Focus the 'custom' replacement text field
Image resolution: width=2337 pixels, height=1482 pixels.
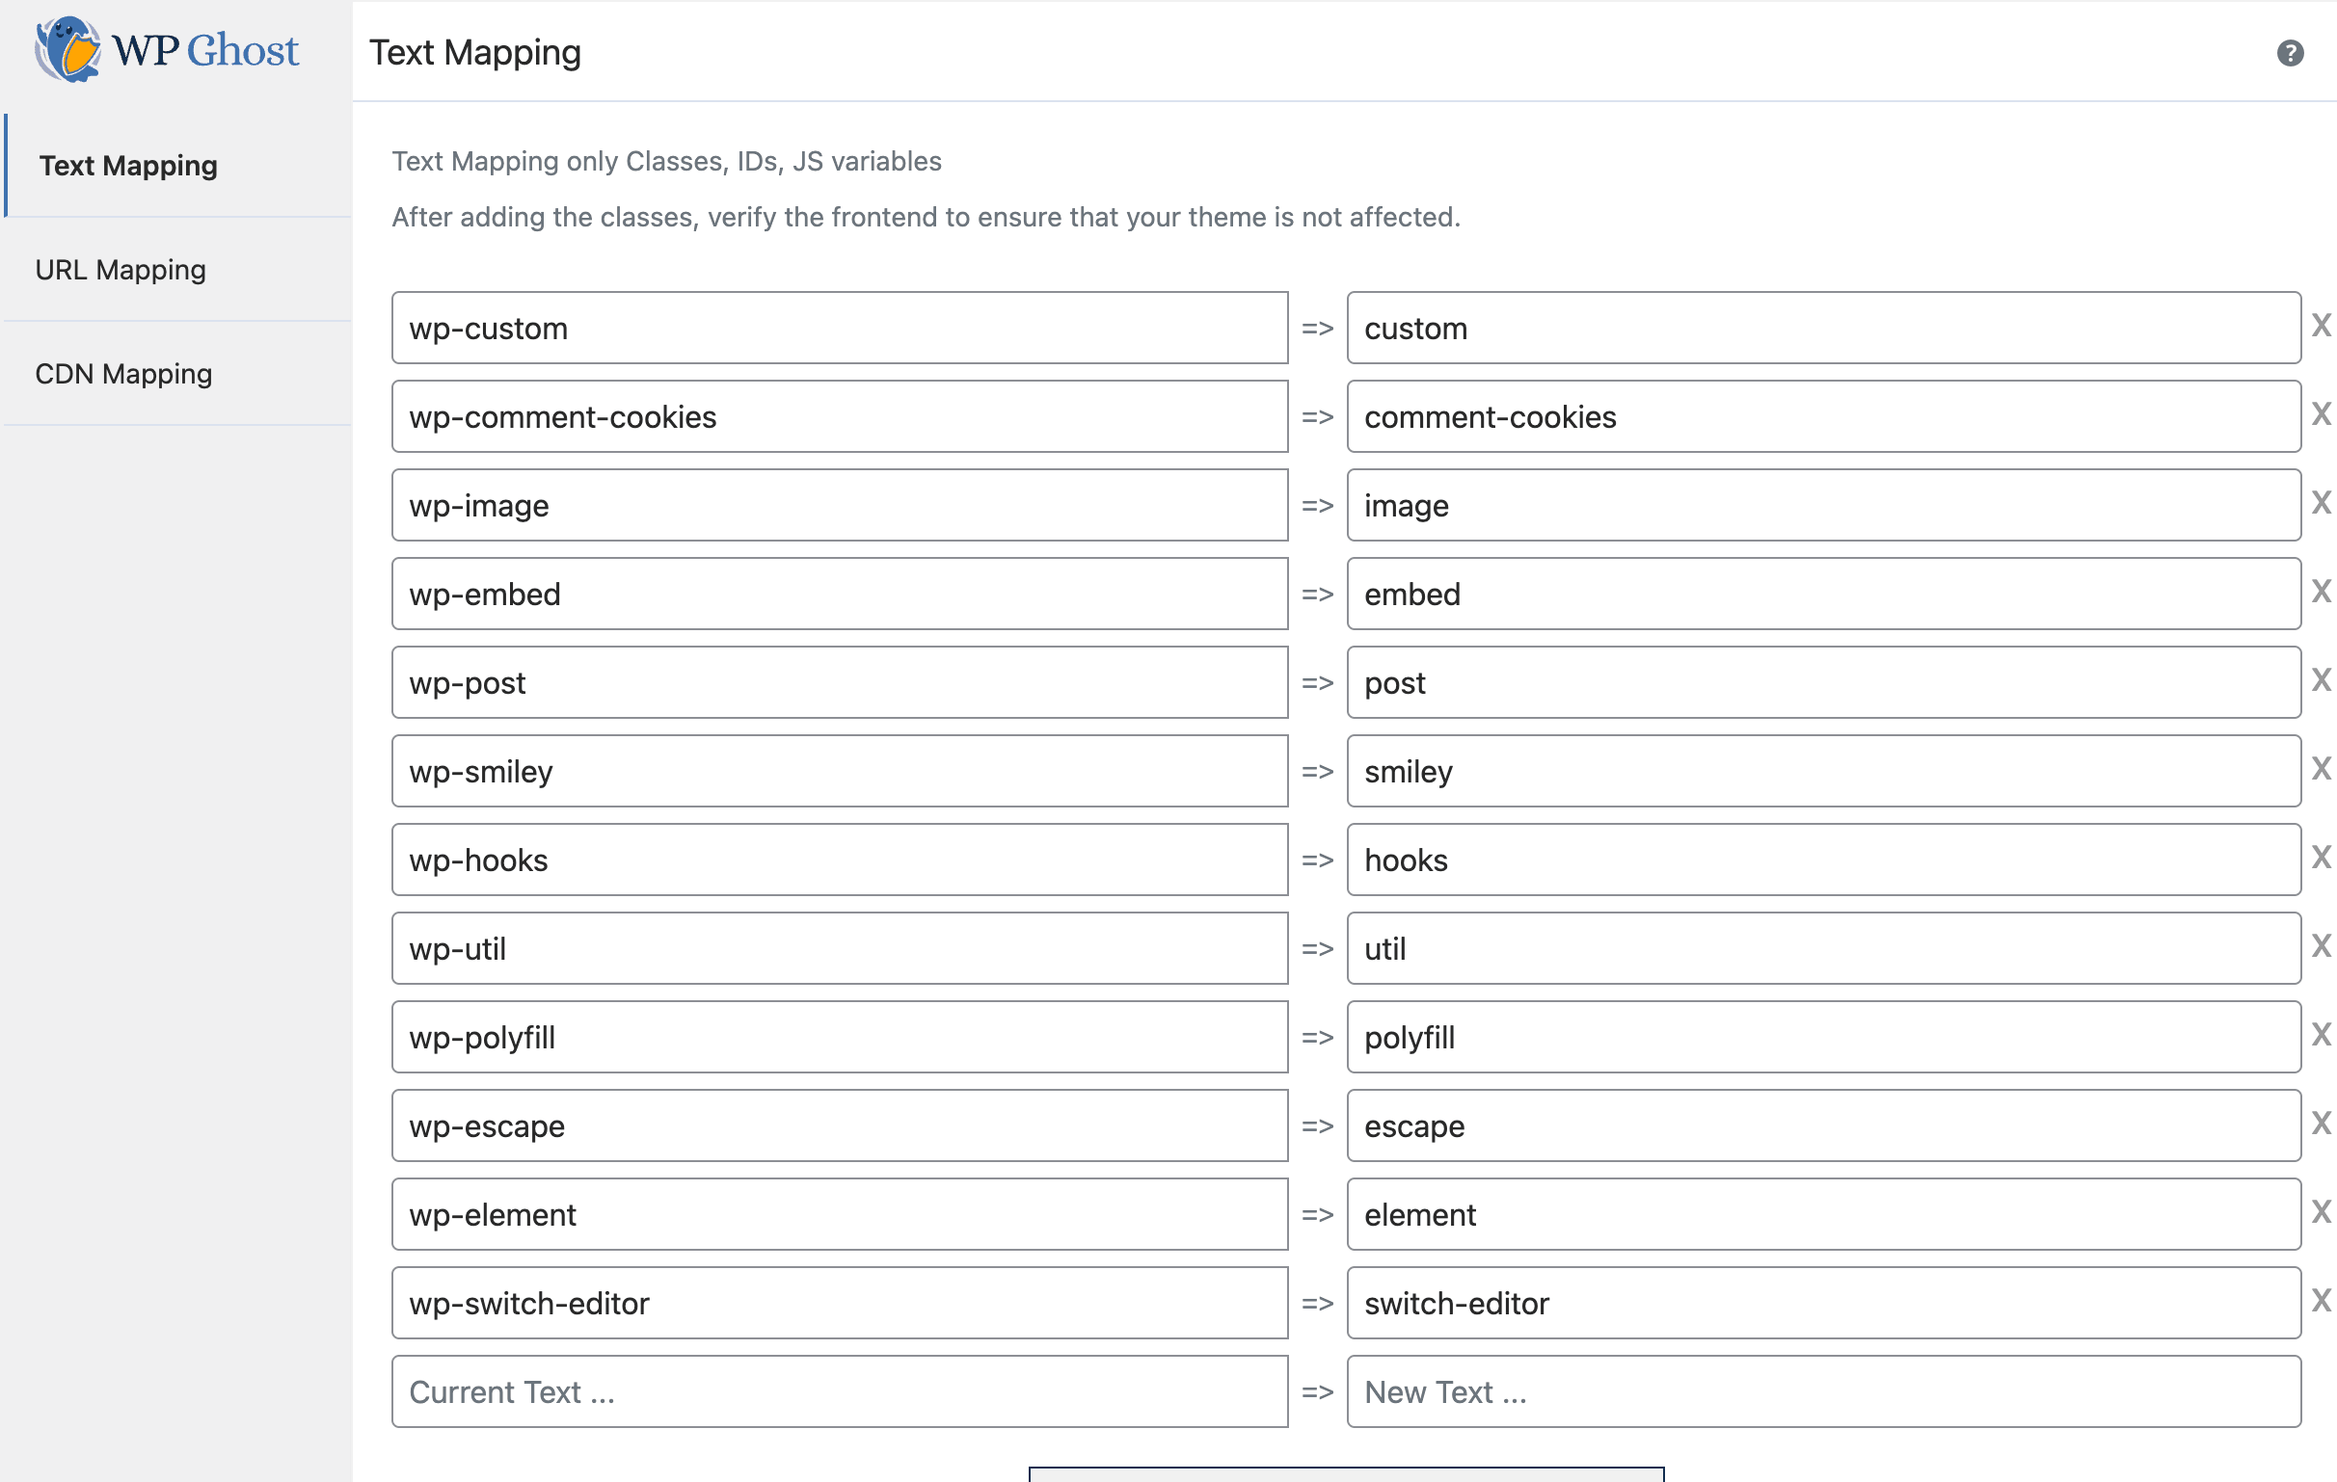tap(1822, 329)
